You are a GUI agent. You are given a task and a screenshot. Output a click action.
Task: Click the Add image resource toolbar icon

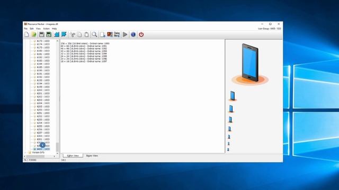point(110,34)
